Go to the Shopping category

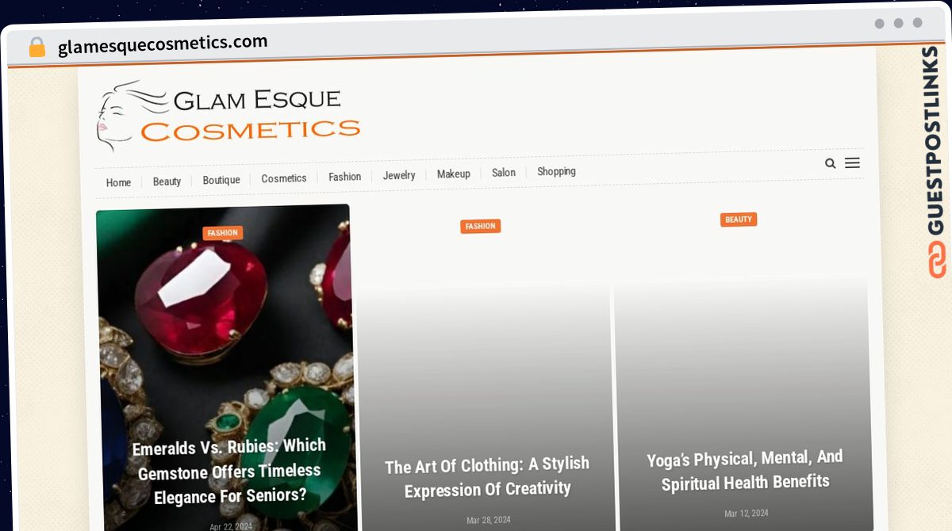click(556, 171)
